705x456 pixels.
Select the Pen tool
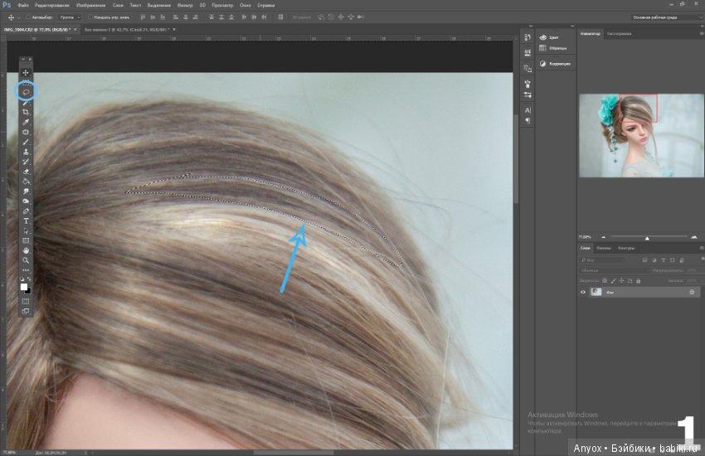(x=26, y=211)
